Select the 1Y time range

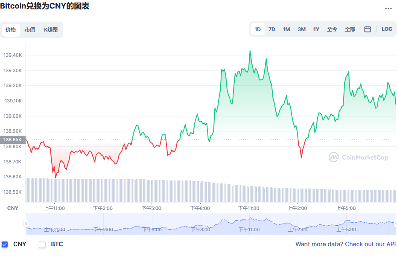click(316, 29)
